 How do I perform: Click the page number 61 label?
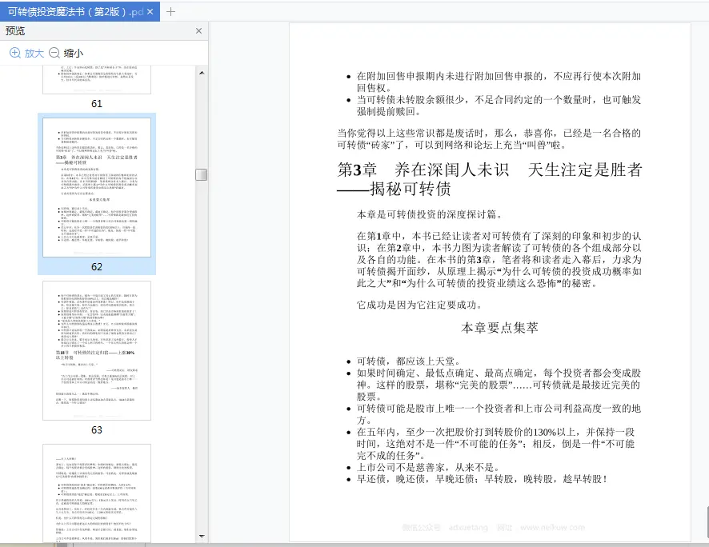click(x=97, y=104)
